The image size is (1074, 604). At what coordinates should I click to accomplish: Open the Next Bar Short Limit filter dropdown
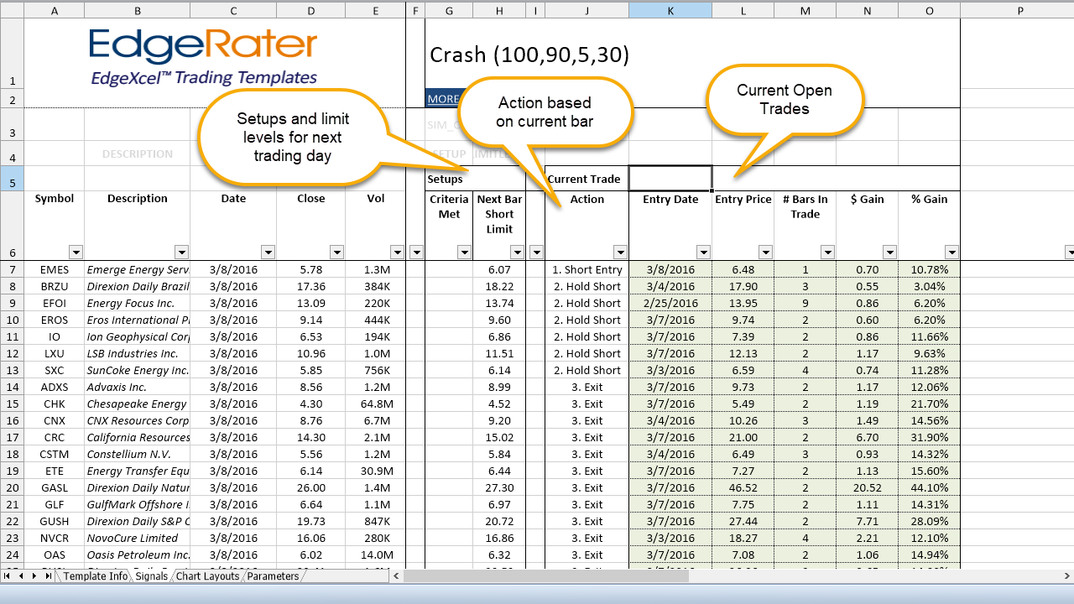click(x=517, y=252)
